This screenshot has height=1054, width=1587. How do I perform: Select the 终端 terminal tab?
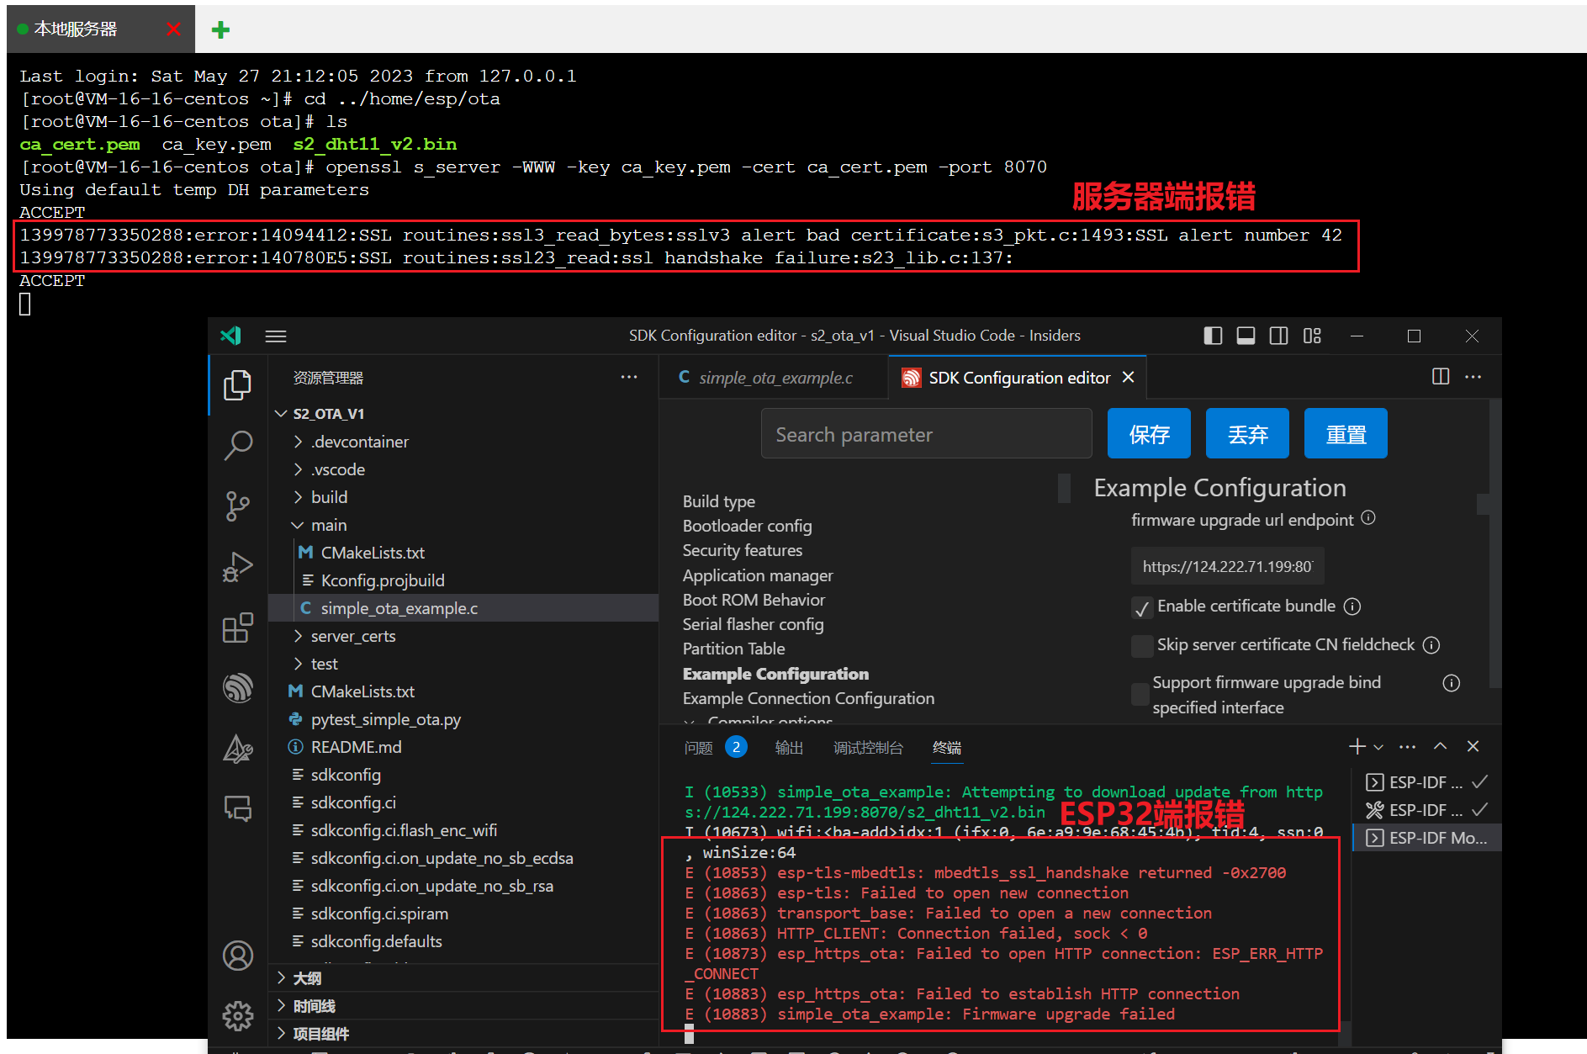(x=947, y=747)
